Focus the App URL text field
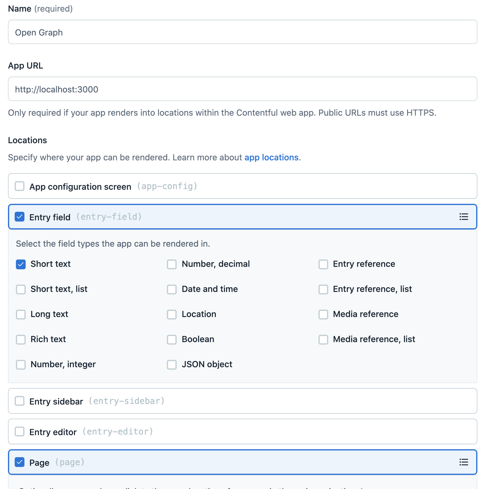Image resolution: width=489 pixels, height=489 pixels. pos(242,89)
